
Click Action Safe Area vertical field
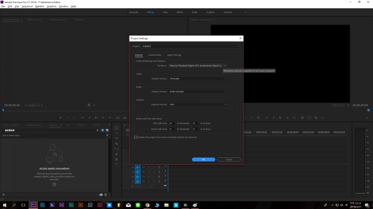pyautogui.click(x=195, y=129)
